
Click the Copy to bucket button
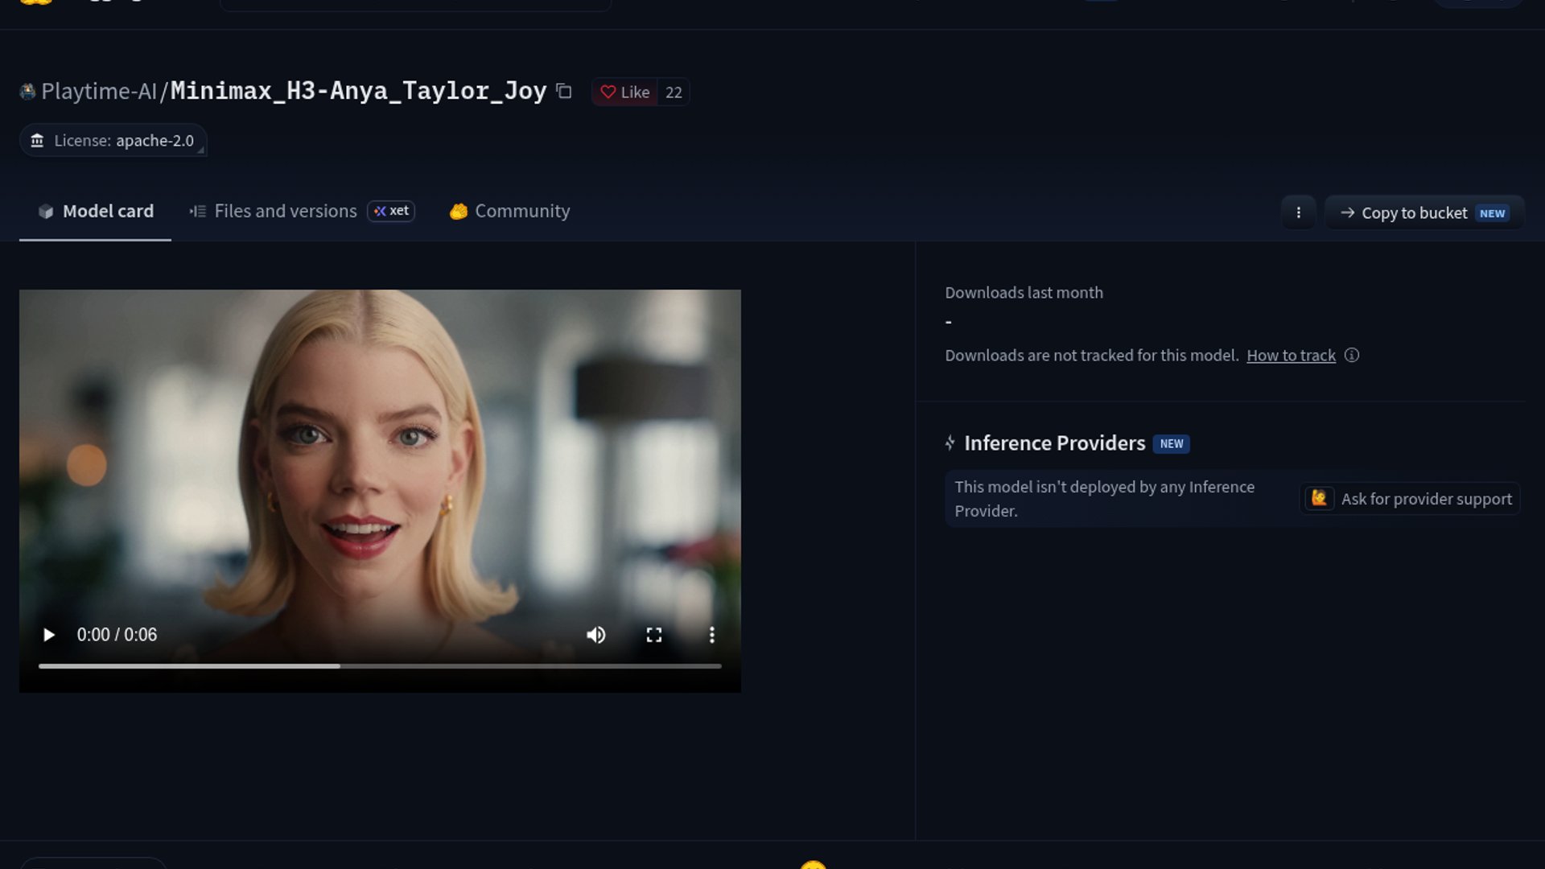pyautogui.click(x=1424, y=213)
